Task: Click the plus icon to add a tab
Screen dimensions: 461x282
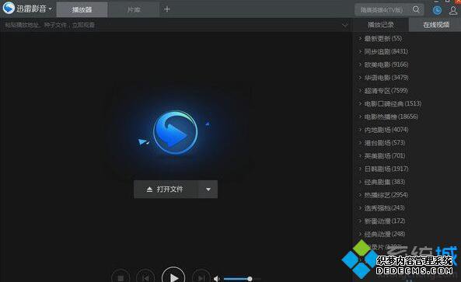Action: click(x=167, y=9)
